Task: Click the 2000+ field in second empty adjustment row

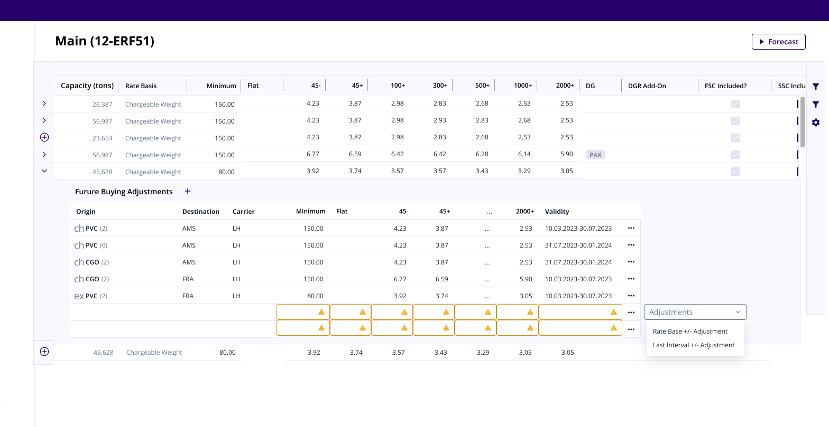Action: (x=518, y=328)
